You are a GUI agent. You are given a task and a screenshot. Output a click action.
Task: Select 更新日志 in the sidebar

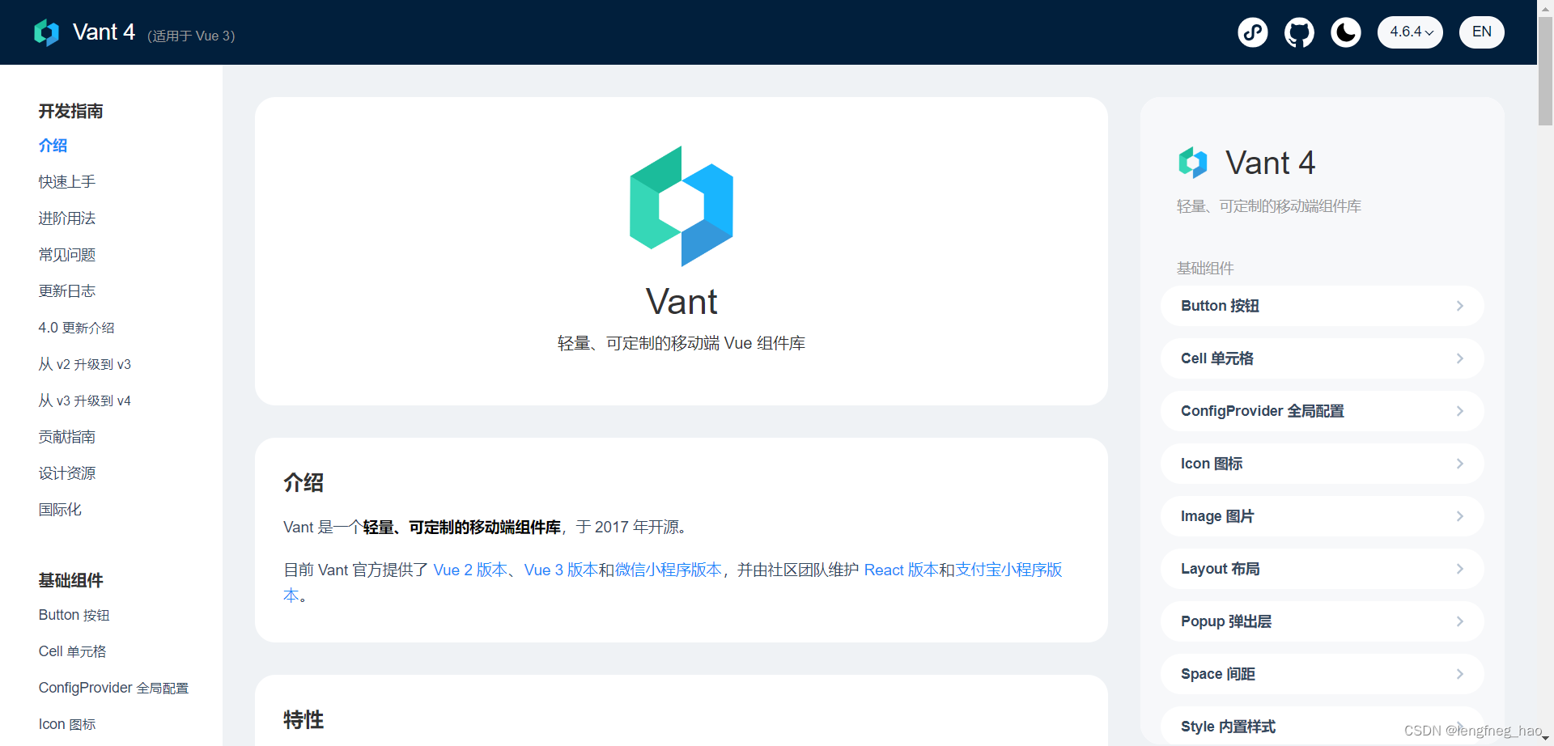(66, 290)
